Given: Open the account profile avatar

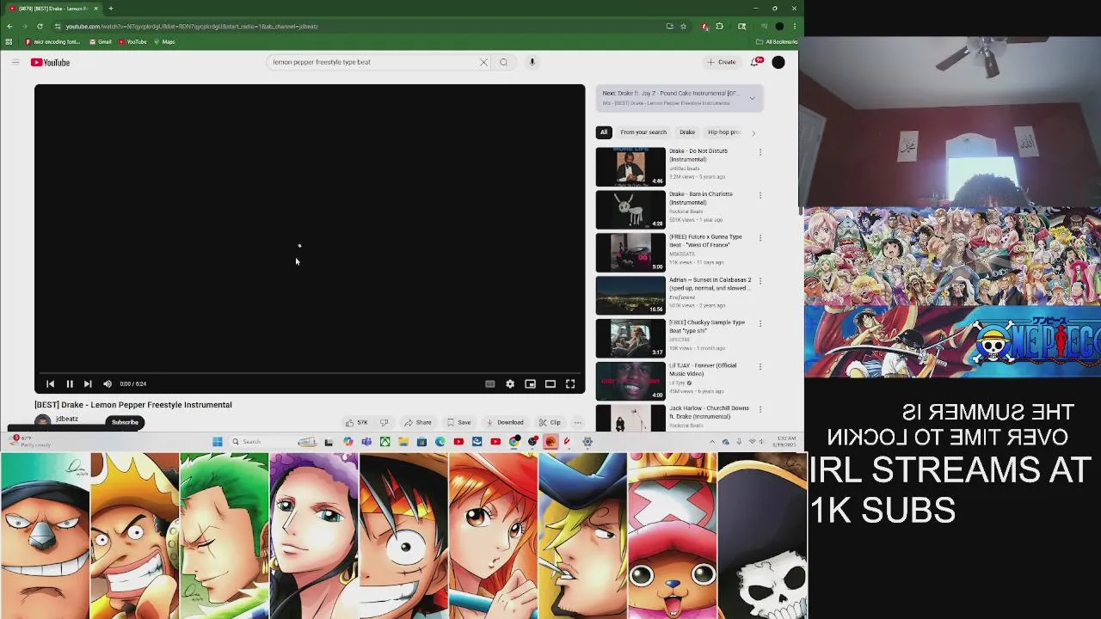Looking at the screenshot, I should [778, 62].
